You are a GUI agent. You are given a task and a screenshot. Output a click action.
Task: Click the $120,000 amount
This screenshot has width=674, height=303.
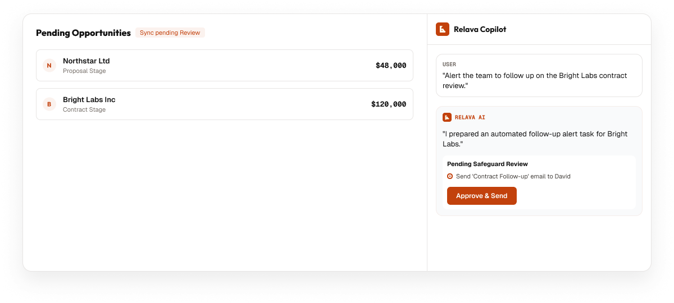coord(389,104)
